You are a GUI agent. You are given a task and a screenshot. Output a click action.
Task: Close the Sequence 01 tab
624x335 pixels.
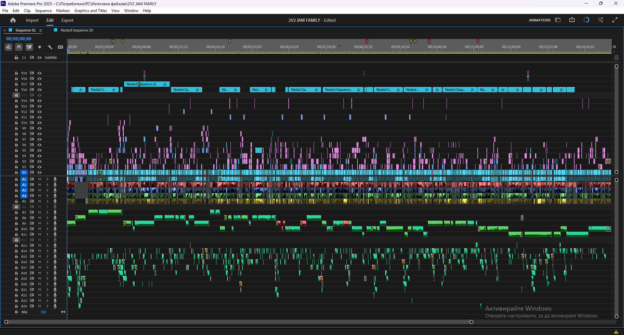coord(5,30)
